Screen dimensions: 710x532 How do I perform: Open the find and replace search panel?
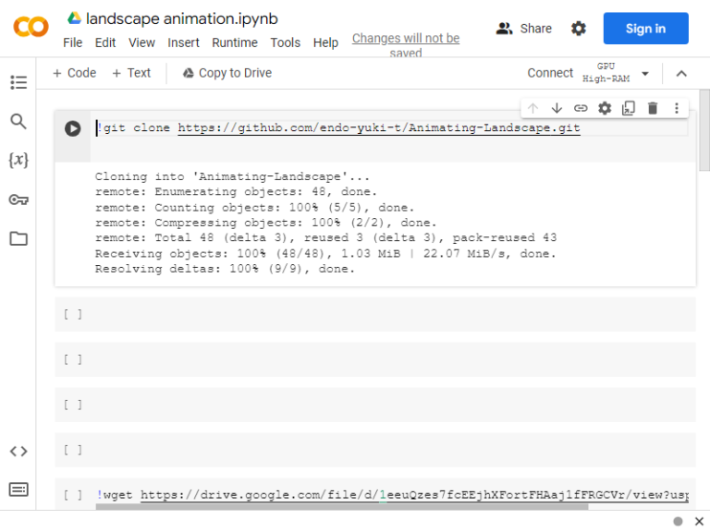[18, 121]
